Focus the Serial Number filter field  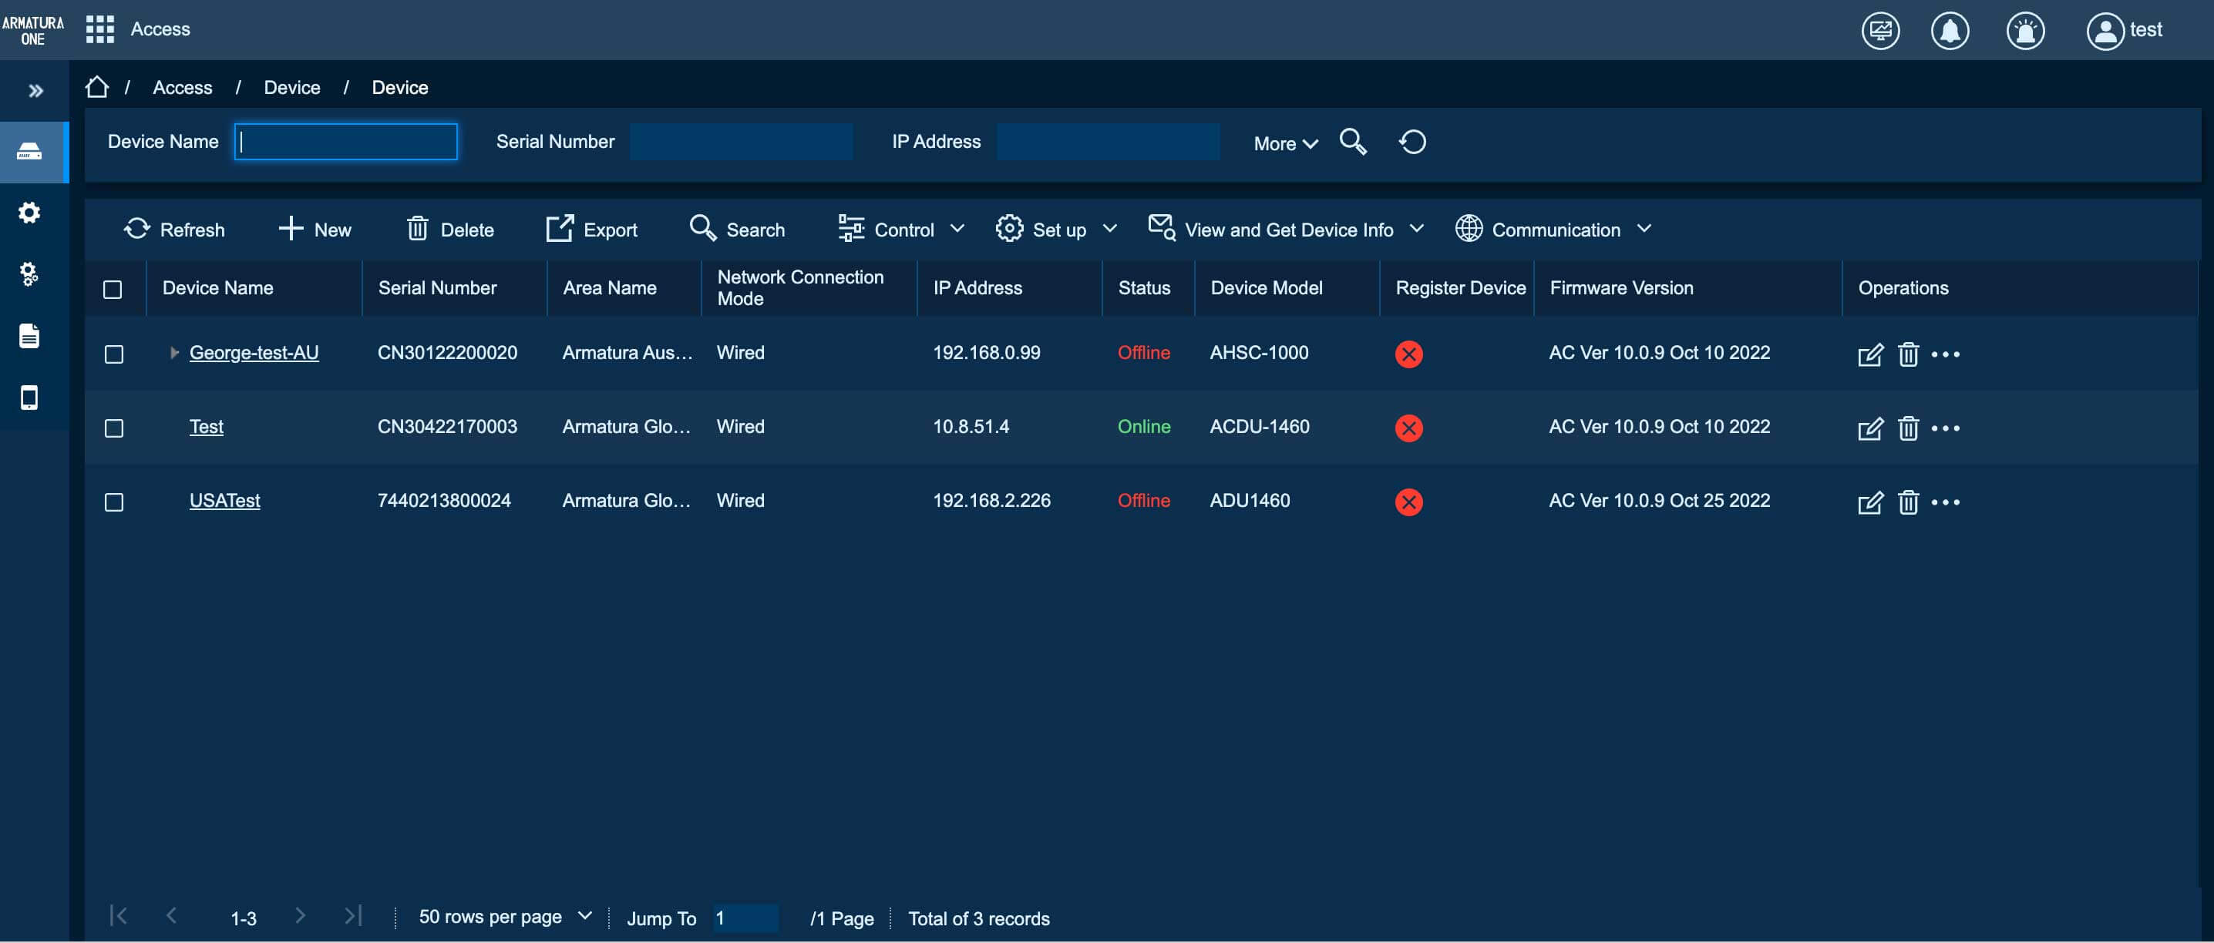pyautogui.click(x=741, y=142)
